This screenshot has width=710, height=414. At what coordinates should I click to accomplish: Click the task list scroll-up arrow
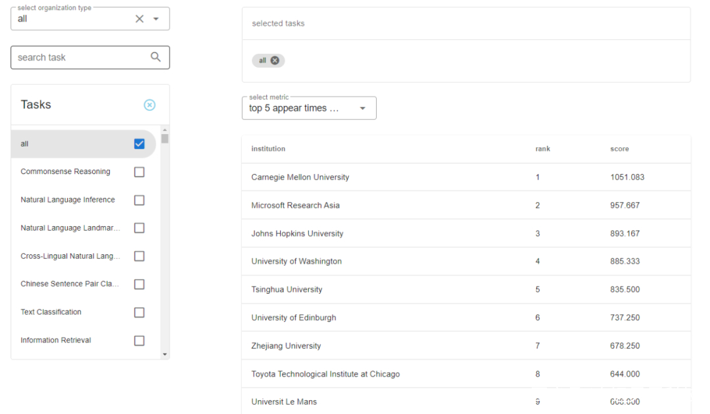click(165, 130)
